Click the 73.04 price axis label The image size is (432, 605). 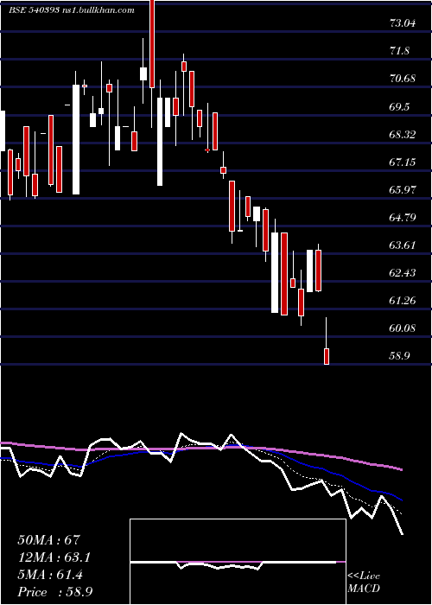pyautogui.click(x=403, y=23)
